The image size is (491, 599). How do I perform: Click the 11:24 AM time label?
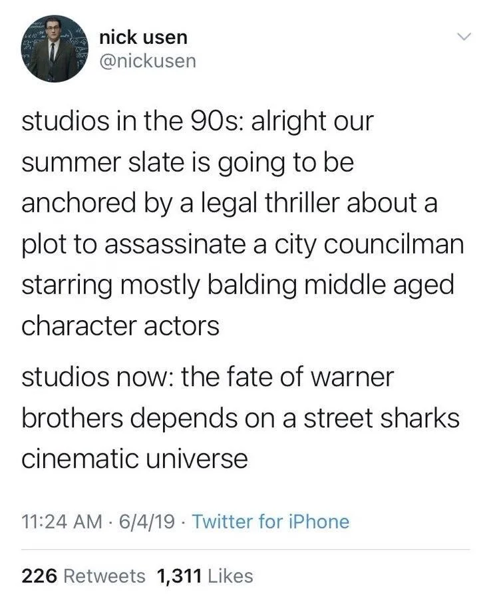(x=56, y=522)
